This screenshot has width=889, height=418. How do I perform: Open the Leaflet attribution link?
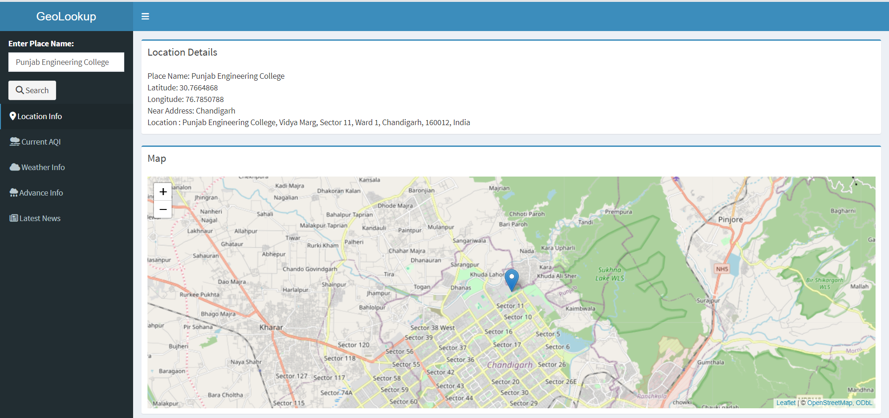(786, 403)
